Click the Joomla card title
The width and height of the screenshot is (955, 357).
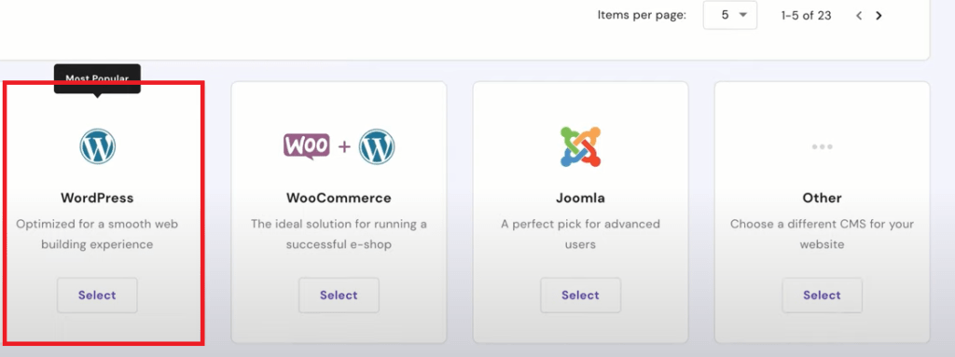tap(580, 198)
